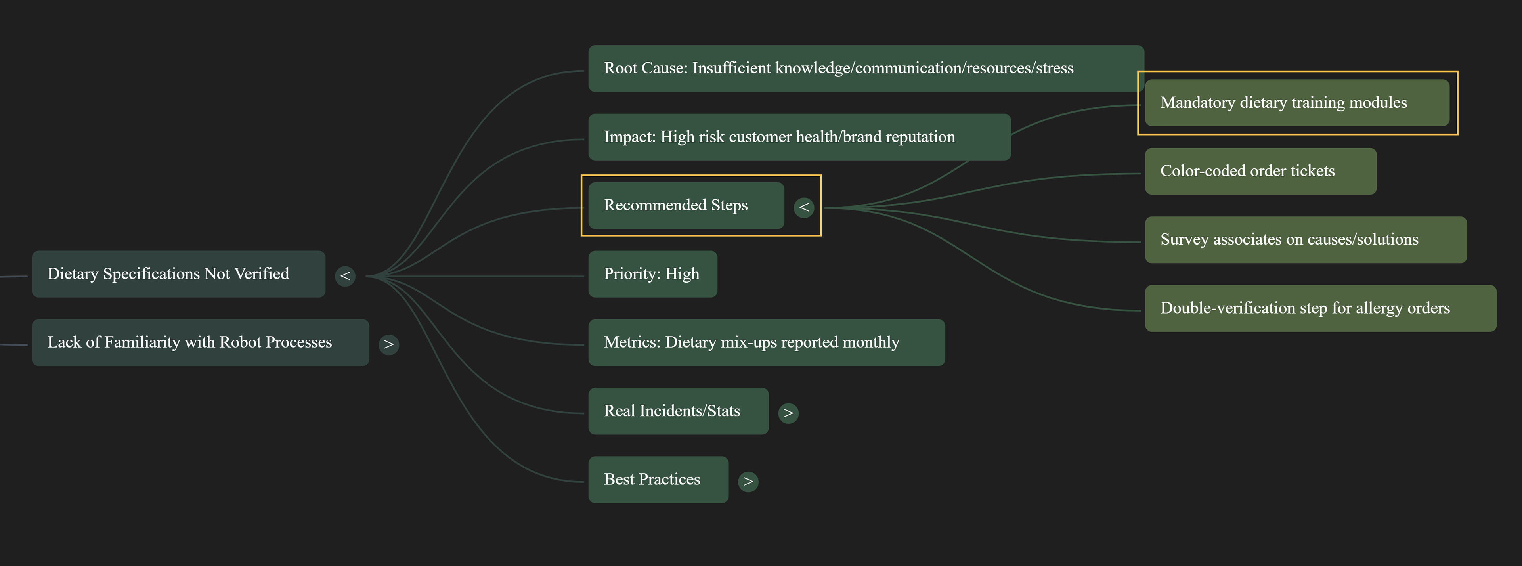
Task: Click the Dietary Specifications Not Verified node
Action: [178, 274]
